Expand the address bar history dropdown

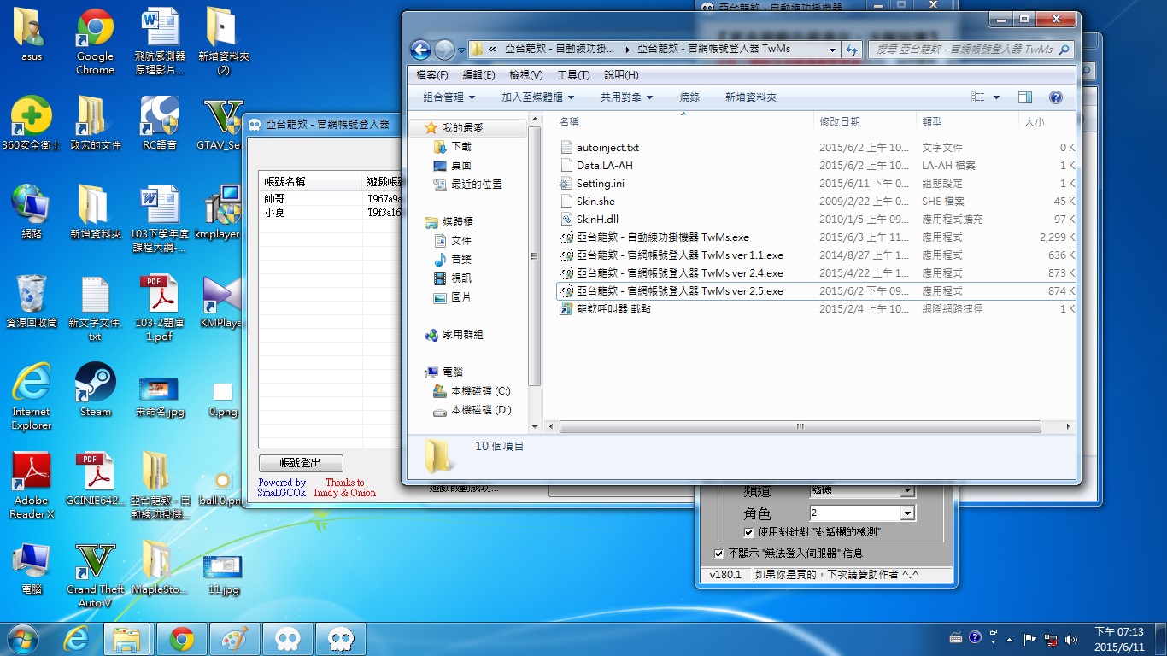832,50
